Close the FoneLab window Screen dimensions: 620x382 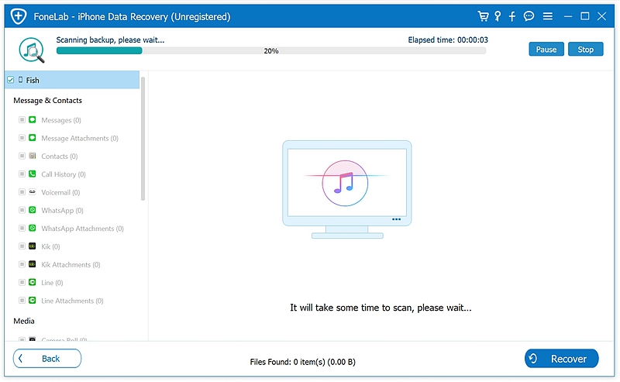[x=602, y=16]
